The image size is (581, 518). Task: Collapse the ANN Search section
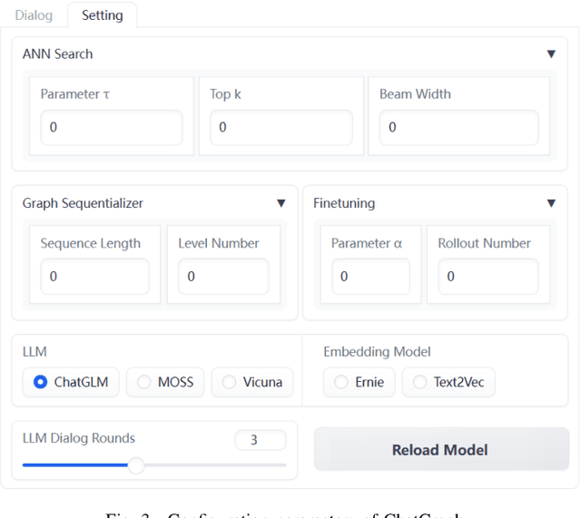[x=551, y=54]
